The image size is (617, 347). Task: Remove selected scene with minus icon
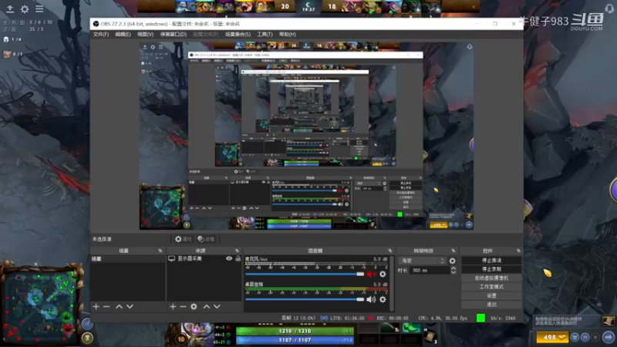coord(106,306)
